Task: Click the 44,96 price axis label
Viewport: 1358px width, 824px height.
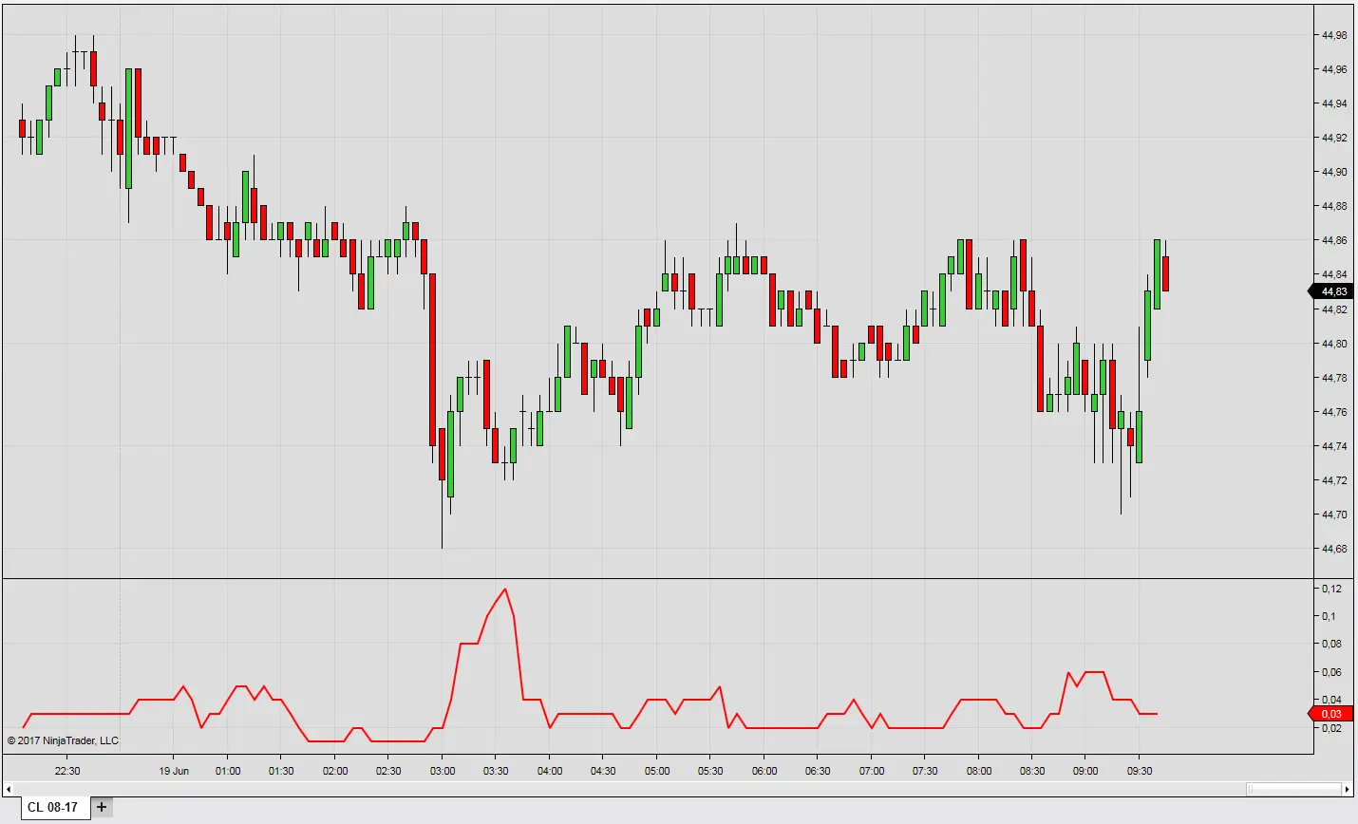Action: pos(1334,69)
